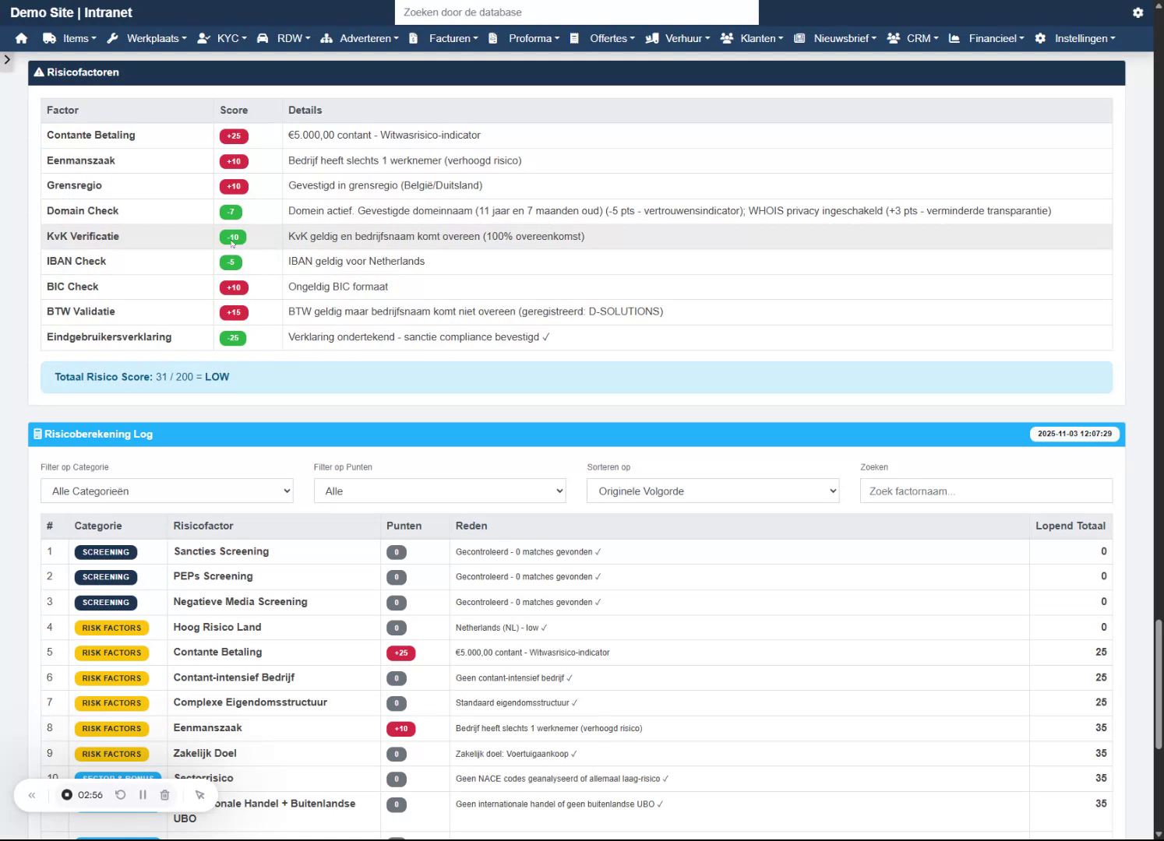The height and width of the screenshot is (841, 1164).
Task: Click the +25 score badge for Contante Betaling factor
Action: tap(234, 136)
